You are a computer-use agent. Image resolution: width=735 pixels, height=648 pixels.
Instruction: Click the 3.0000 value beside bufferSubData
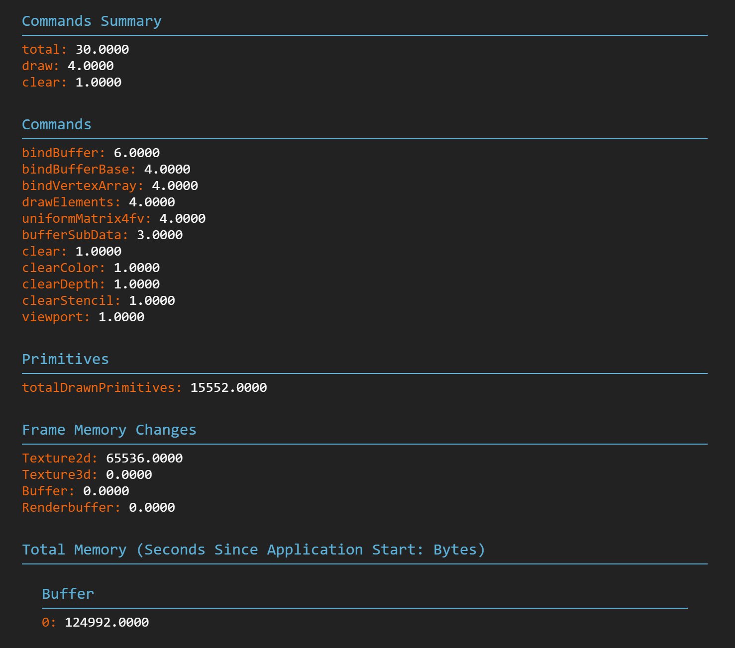(160, 235)
